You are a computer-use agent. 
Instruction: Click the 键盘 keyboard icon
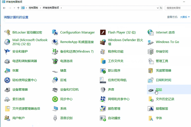(x=55, y=71)
